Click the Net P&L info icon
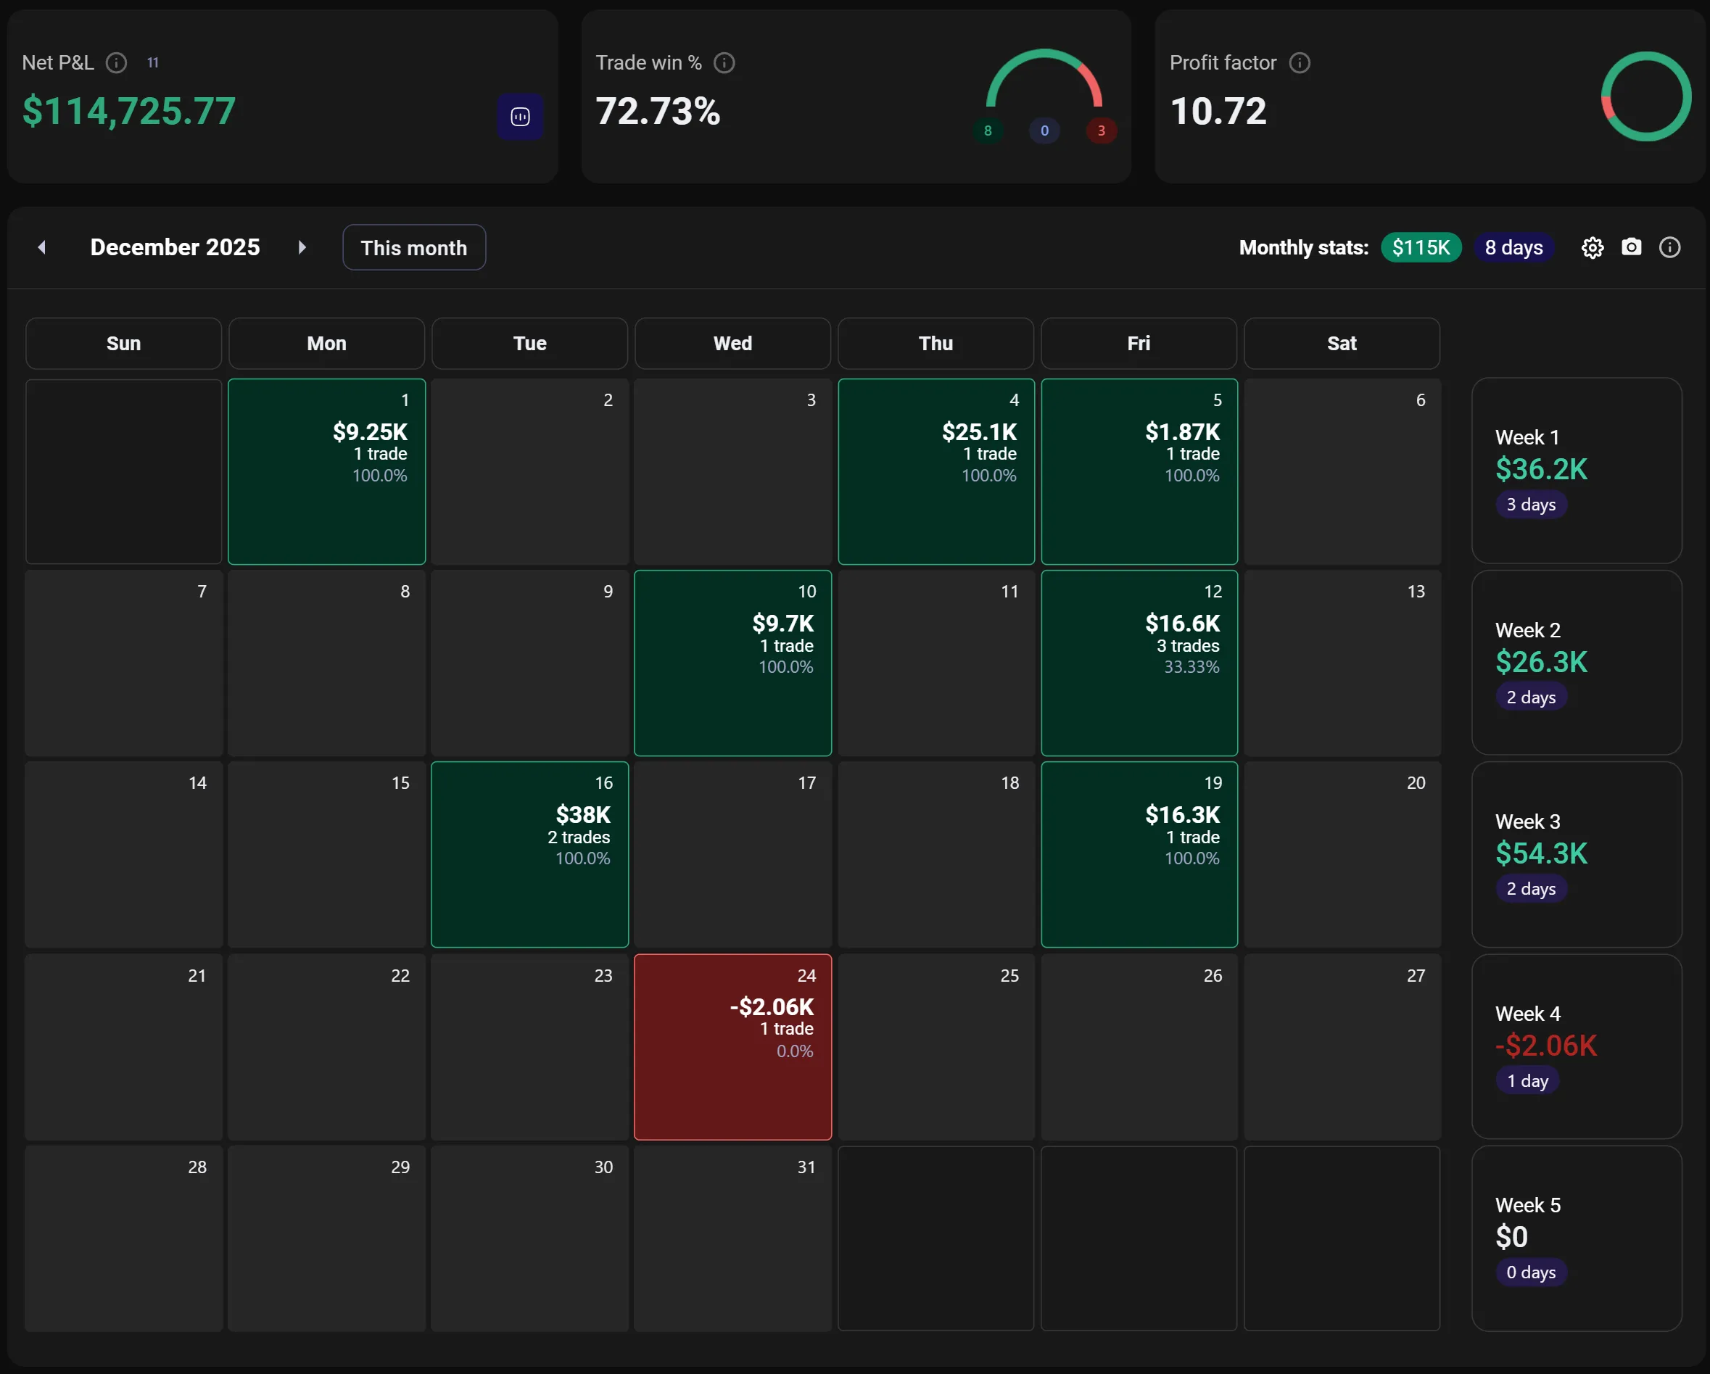 click(117, 62)
